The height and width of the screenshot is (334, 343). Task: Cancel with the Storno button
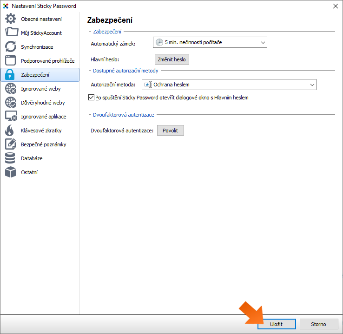tap(319, 324)
